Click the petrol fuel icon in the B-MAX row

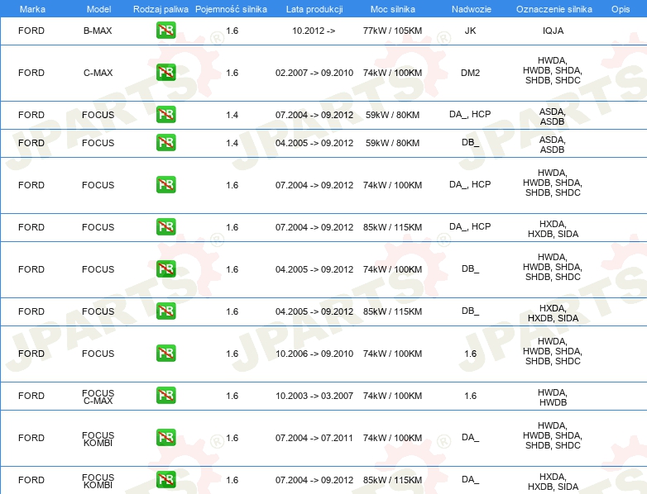(165, 31)
